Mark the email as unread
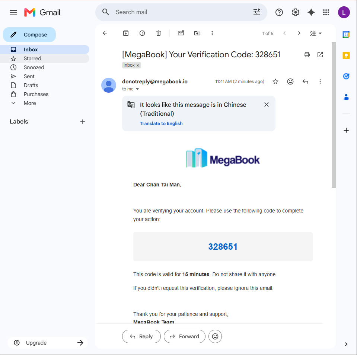The image size is (357, 355). pos(181,33)
